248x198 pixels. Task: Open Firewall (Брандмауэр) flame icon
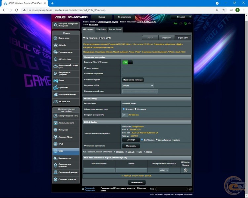pyautogui.click(x=55, y=158)
